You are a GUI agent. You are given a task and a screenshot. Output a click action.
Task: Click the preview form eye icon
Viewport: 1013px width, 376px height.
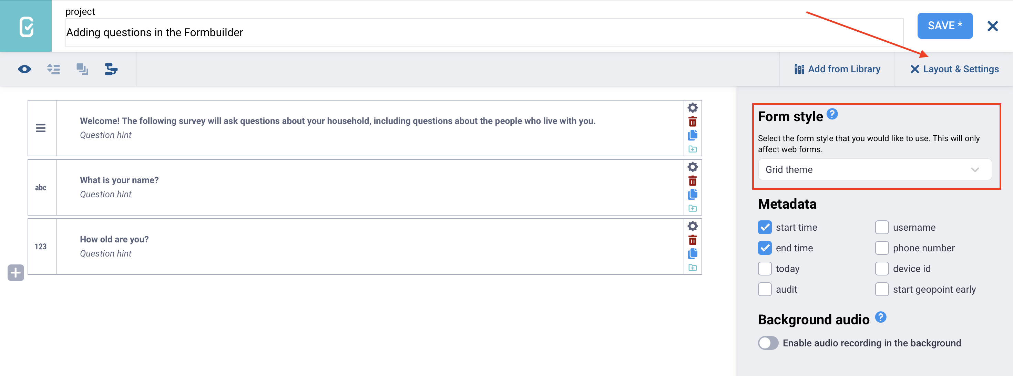(24, 70)
